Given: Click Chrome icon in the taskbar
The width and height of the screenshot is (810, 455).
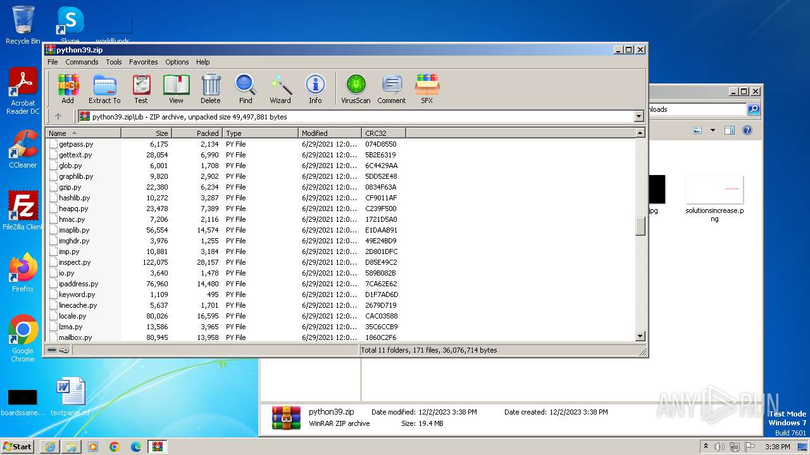Looking at the screenshot, I should tap(115, 447).
